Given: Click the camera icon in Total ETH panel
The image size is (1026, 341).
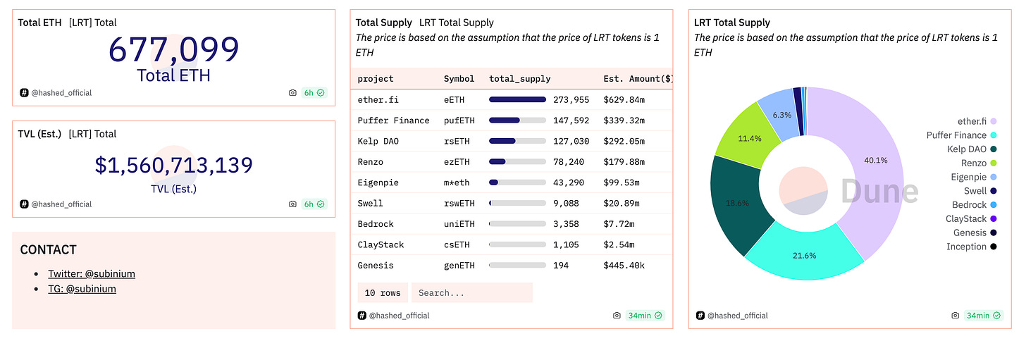Looking at the screenshot, I should click(x=292, y=93).
